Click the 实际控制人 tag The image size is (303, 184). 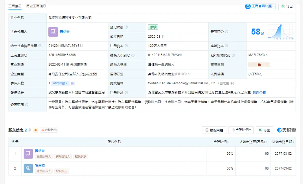63,156
